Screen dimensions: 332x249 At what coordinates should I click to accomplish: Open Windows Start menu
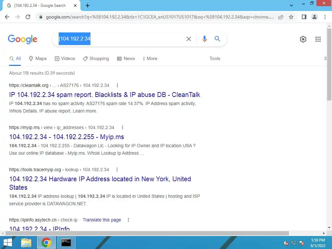pyautogui.click(x=8, y=243)
